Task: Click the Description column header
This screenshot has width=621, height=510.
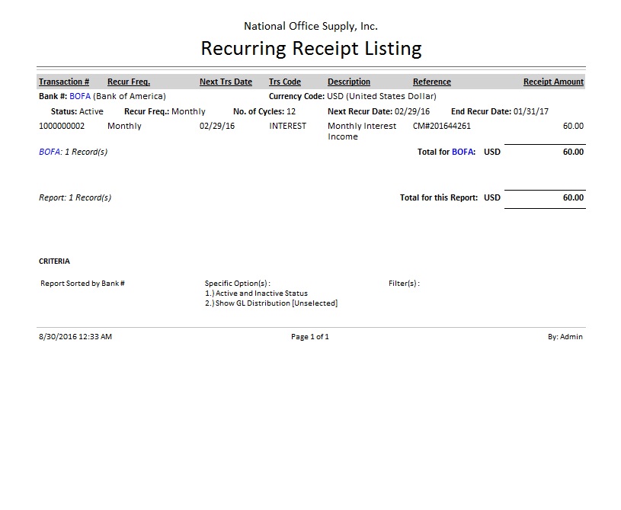Action: click(x=348, y=82)
